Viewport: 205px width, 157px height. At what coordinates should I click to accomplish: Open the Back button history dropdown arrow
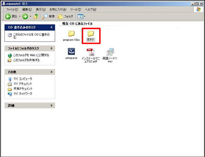20,16
